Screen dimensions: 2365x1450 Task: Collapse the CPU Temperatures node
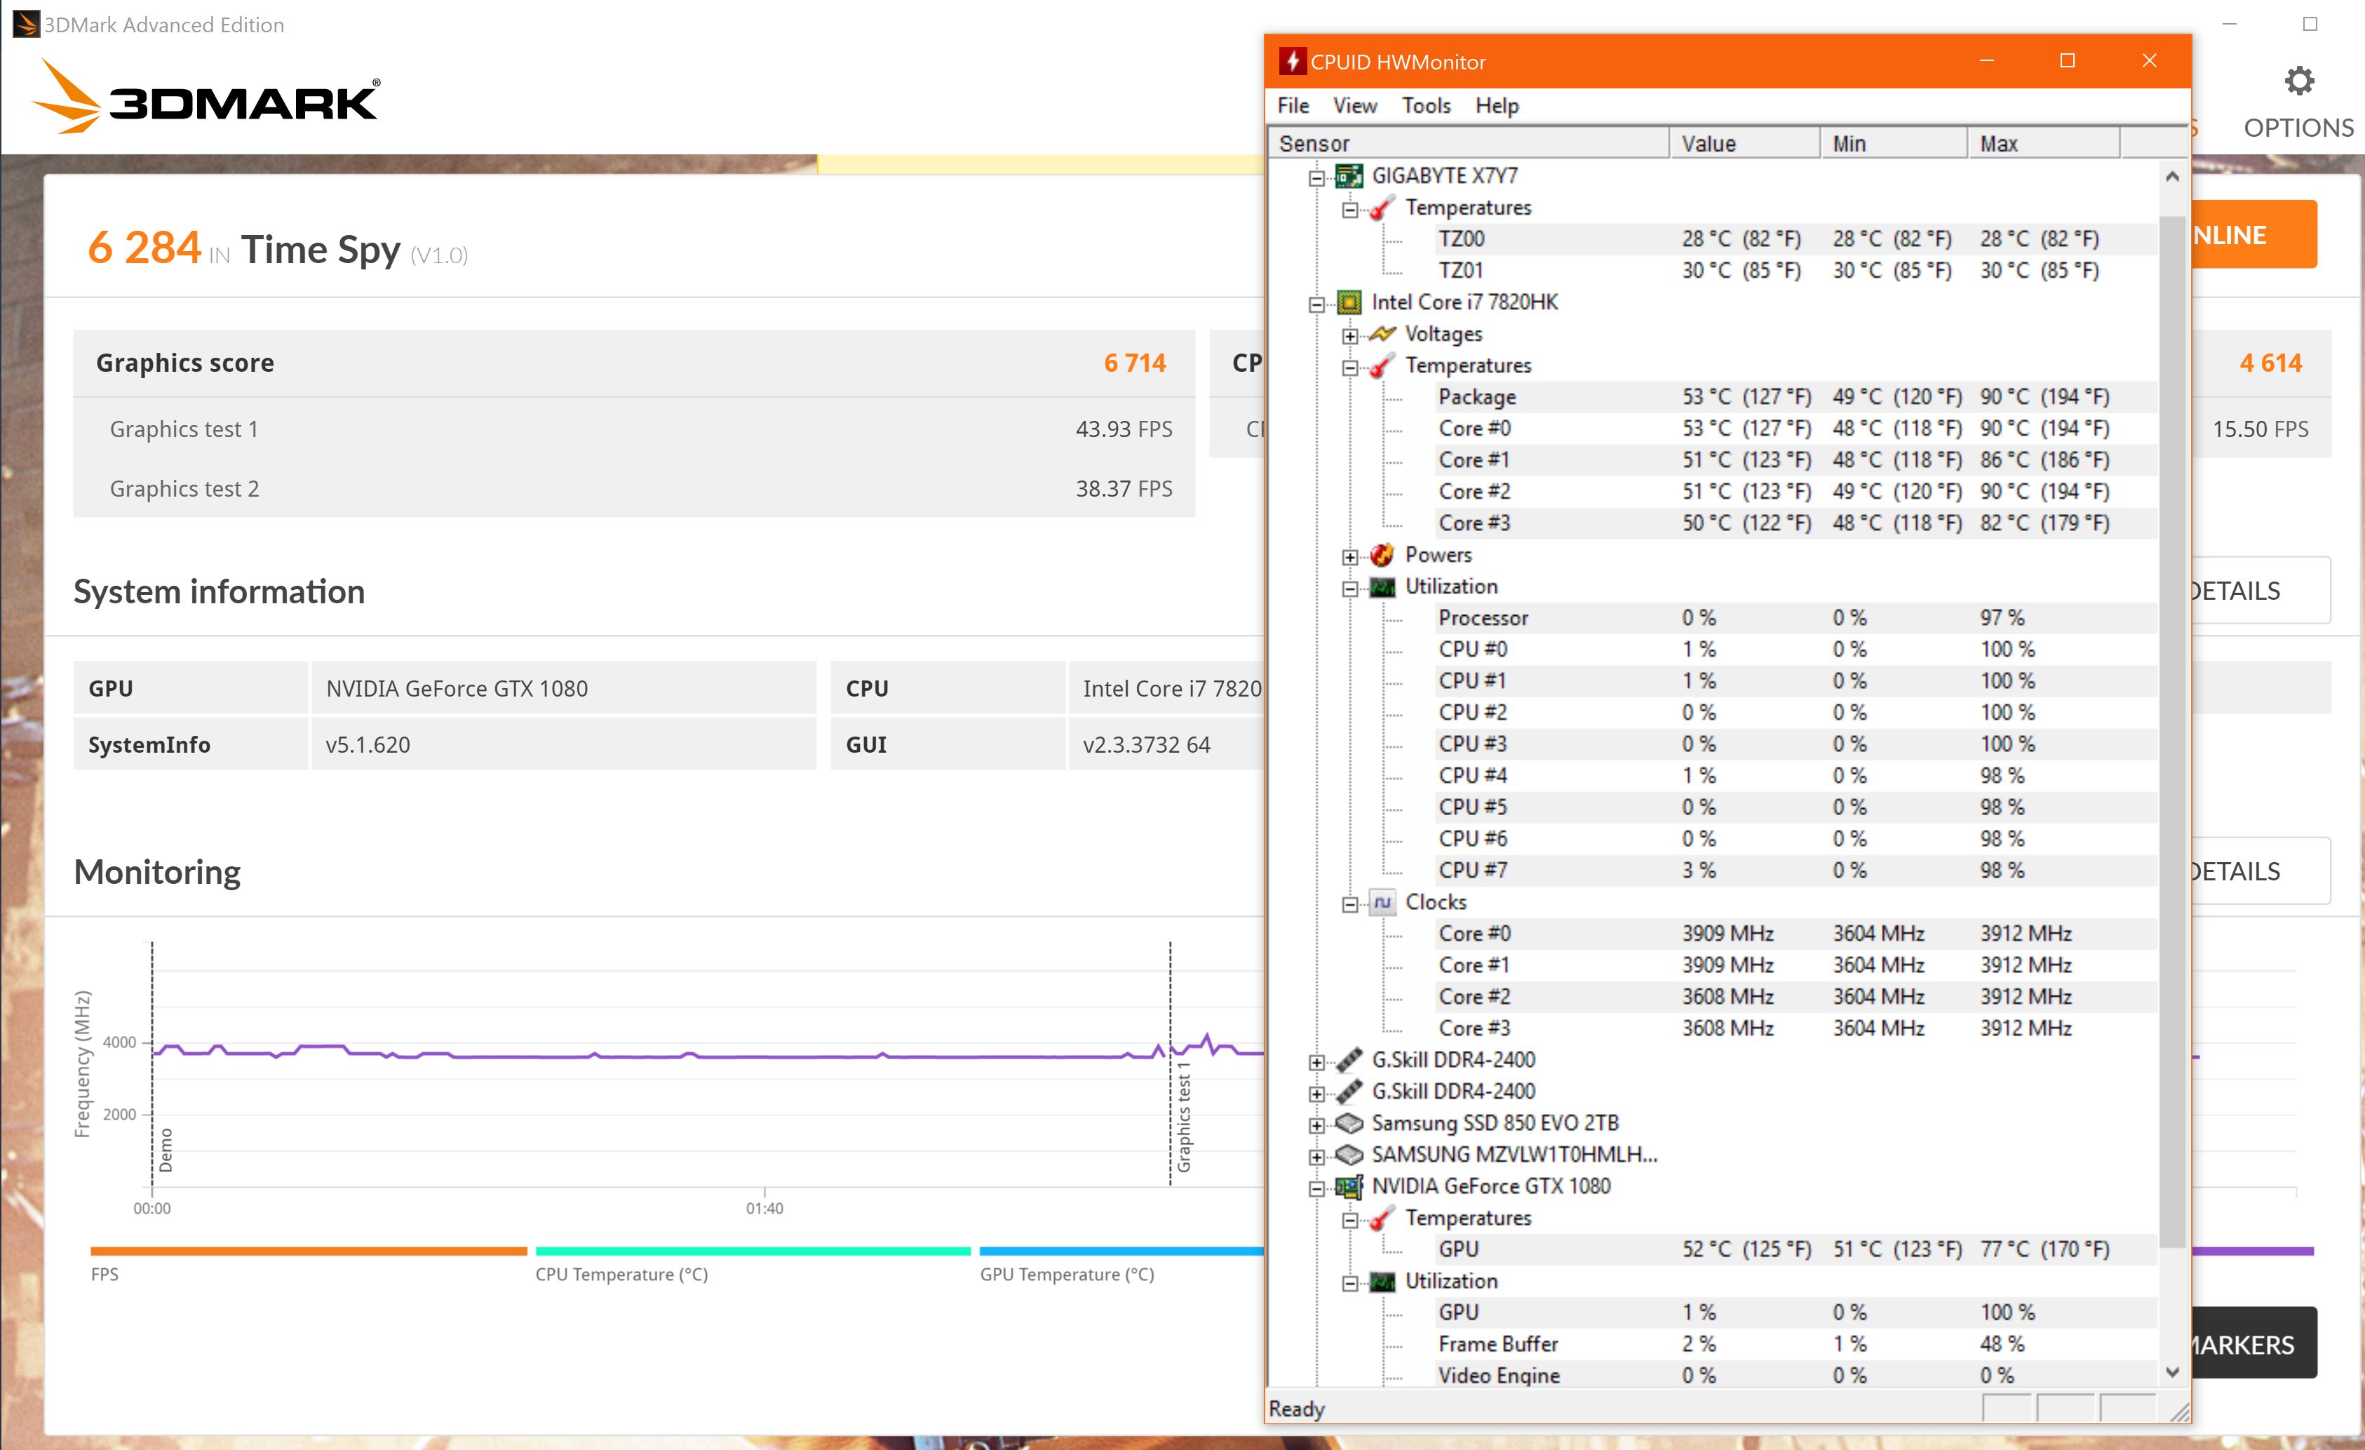(1349, 368)
